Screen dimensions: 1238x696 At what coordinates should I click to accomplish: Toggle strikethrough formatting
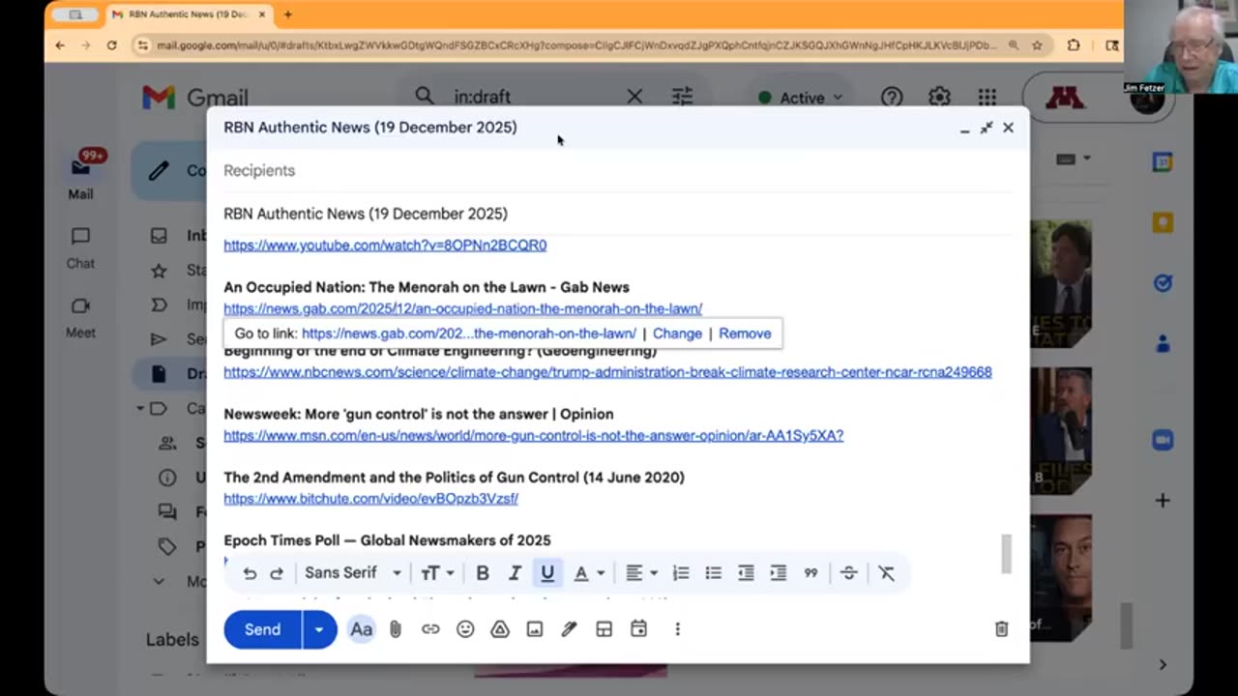point(848,573)
